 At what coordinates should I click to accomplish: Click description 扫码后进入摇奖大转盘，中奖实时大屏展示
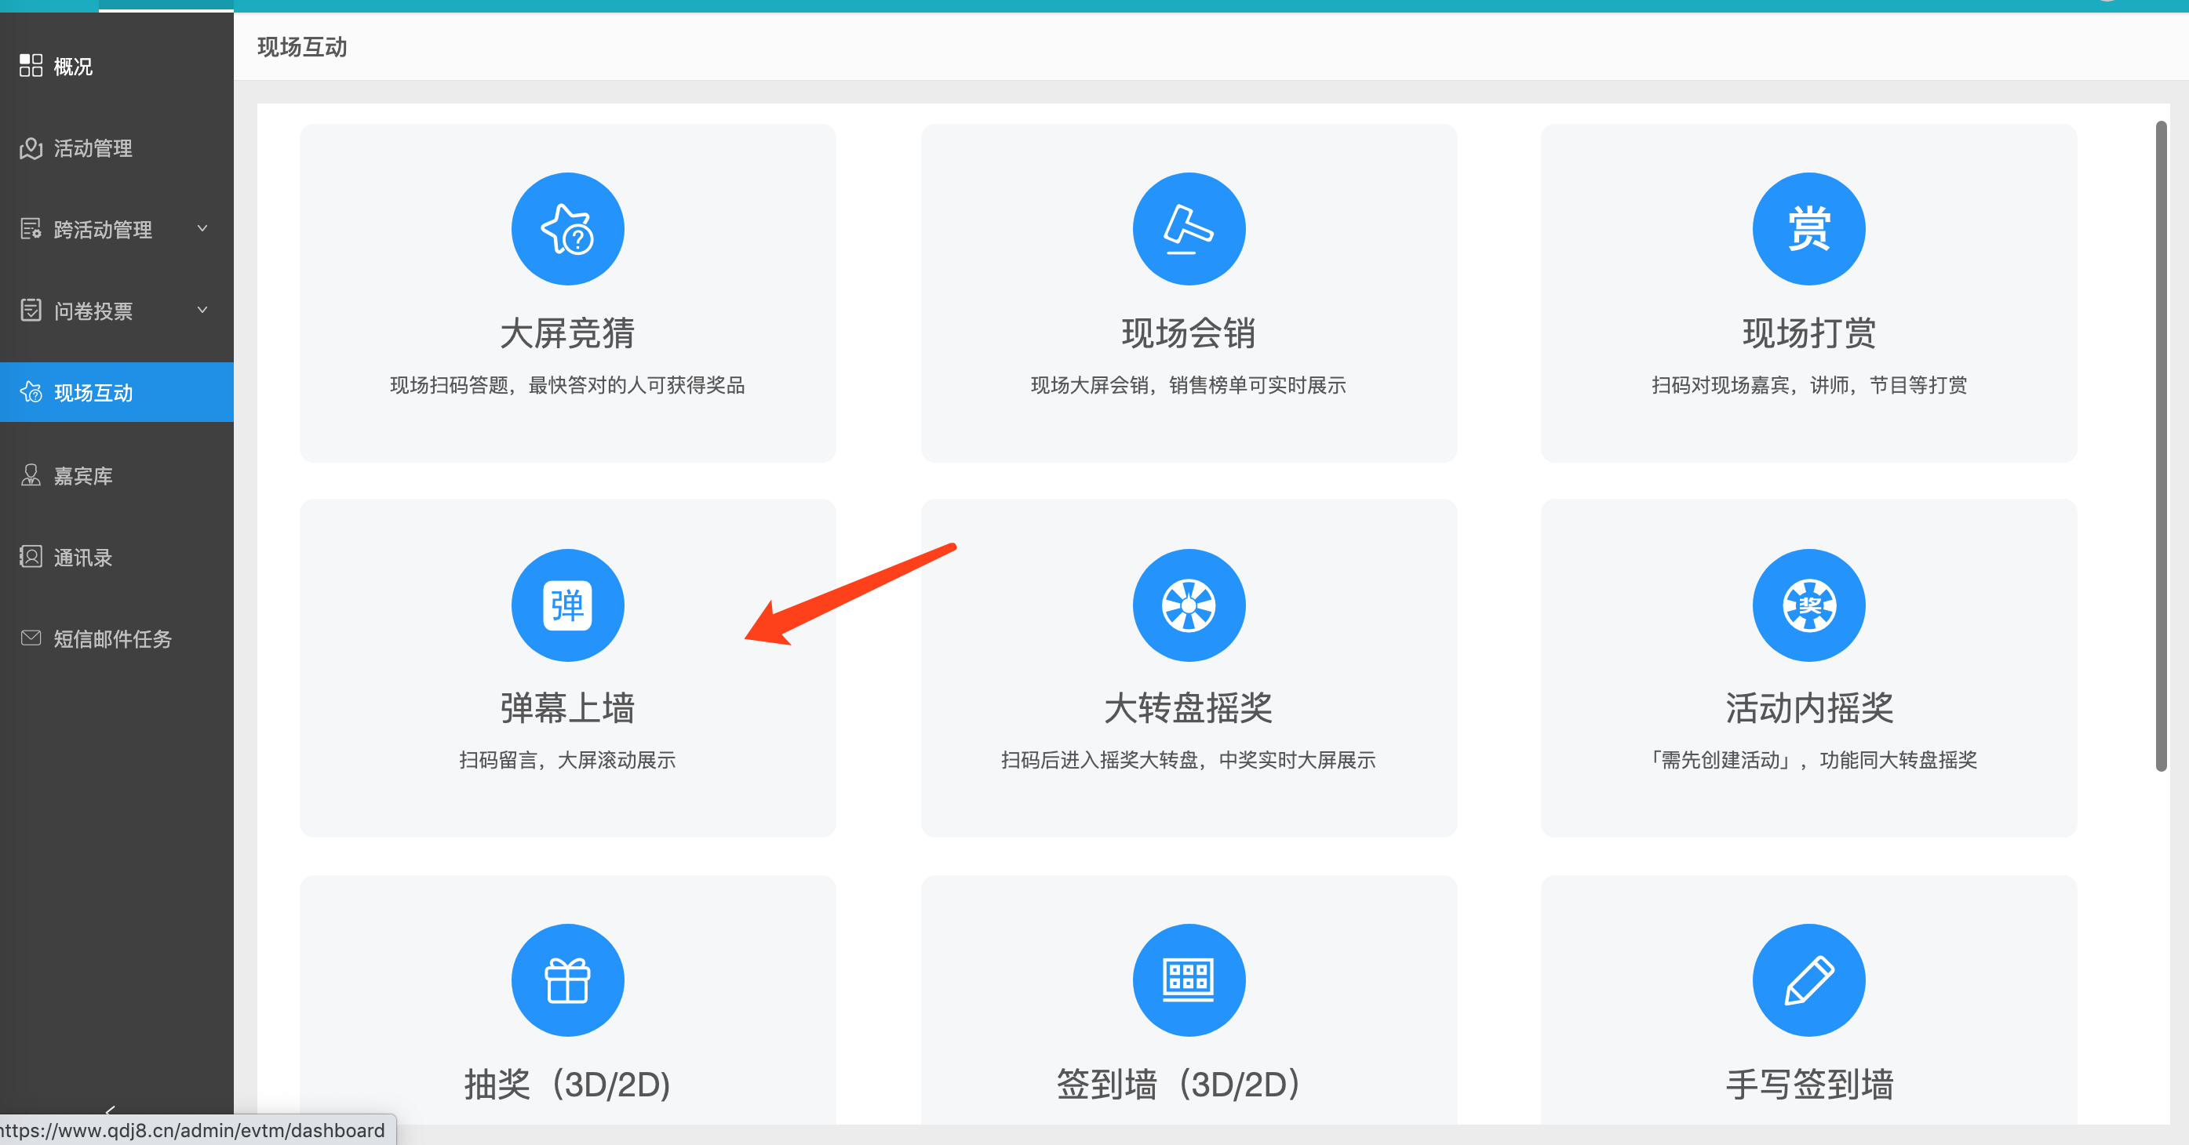tap(1189, 760)
